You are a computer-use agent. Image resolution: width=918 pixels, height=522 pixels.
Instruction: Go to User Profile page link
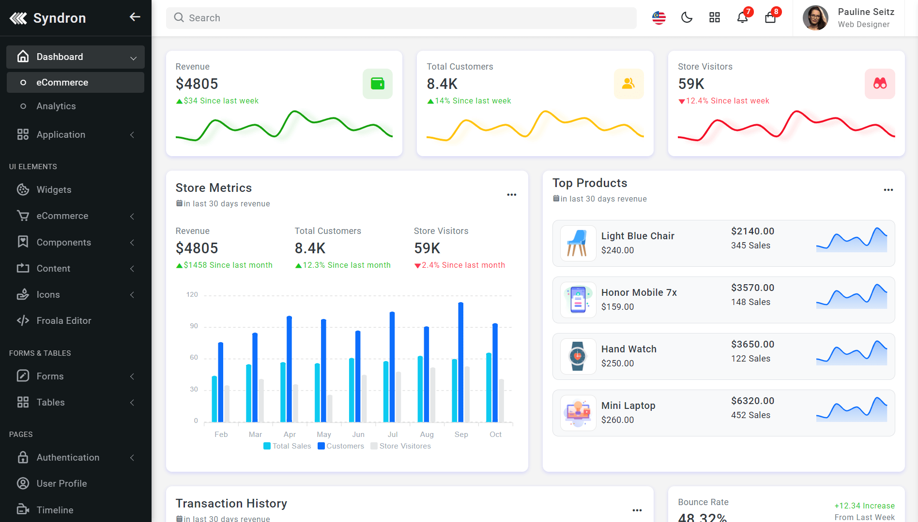coord(61,484)
